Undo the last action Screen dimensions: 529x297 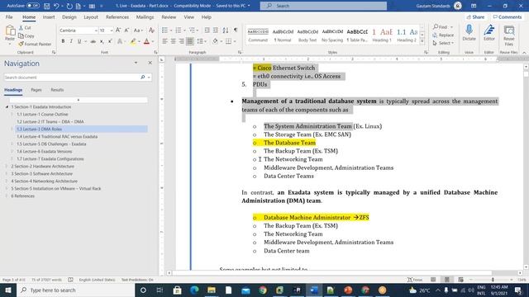click(x=56, y=6)
